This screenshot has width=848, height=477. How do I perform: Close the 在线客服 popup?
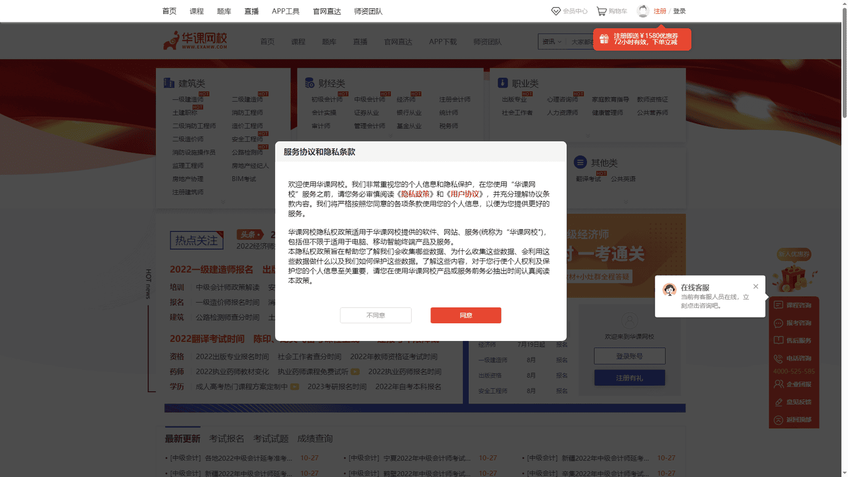756,286
